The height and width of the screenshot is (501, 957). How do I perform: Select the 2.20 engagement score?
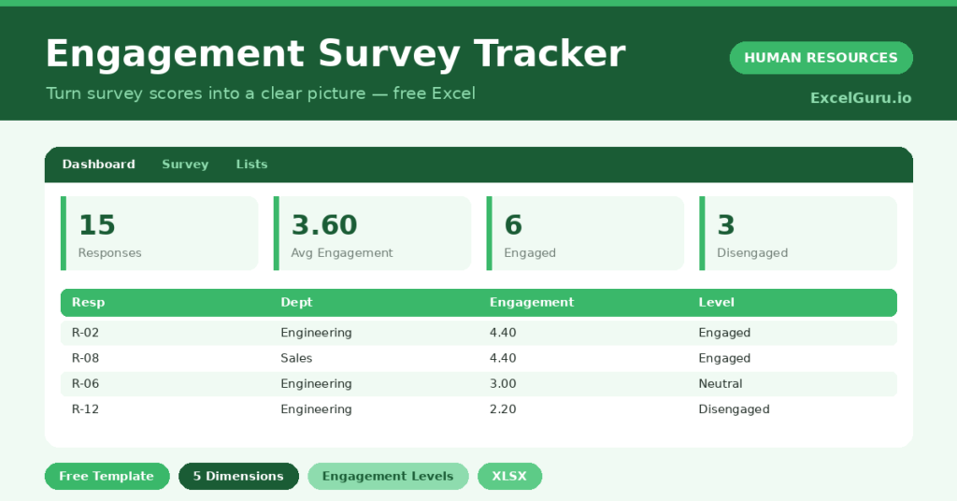pyautogui.click(x=503, y=409)
